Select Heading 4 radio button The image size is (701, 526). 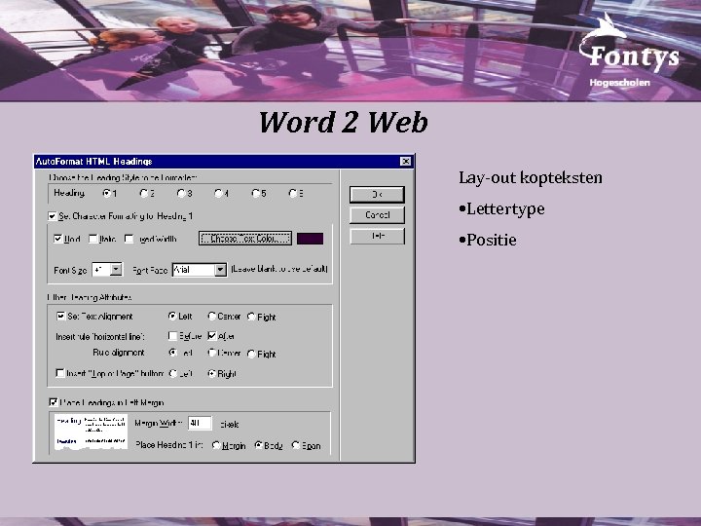point(218,193)
